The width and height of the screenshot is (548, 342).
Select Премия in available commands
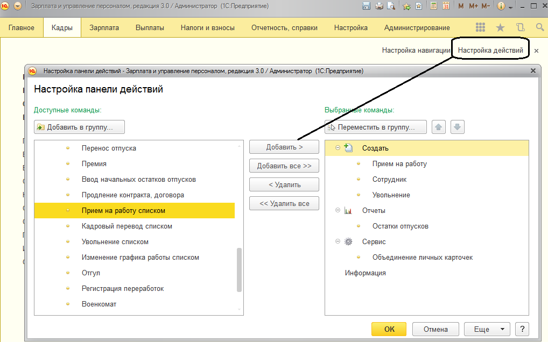[x=94, y=163]
